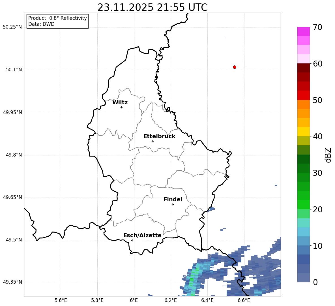
Task: Click the Ettelbruck city label
Action: (159, 136)
